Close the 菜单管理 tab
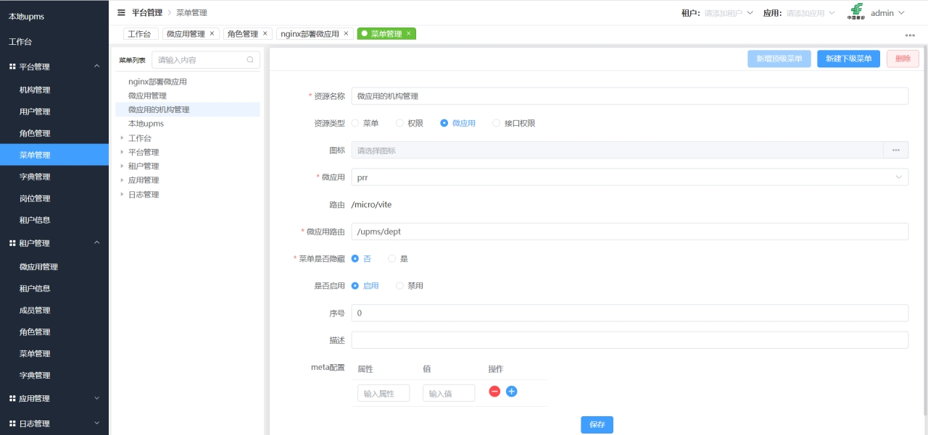This screenshot has width=928, height=435. click(408, 33)
